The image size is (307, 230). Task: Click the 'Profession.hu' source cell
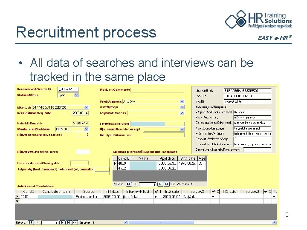click(89, 196)
